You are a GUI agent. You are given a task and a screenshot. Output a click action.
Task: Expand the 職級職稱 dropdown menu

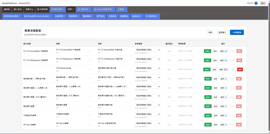pos(88,16)
